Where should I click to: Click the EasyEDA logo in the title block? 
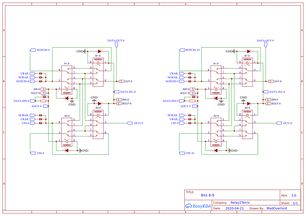click(x=198, y=206)
